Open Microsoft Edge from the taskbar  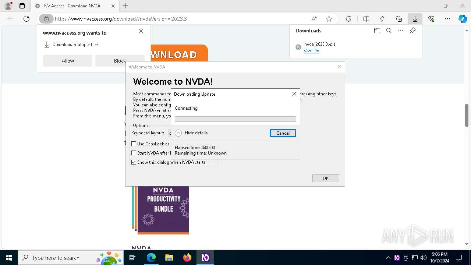click(151, 258)
